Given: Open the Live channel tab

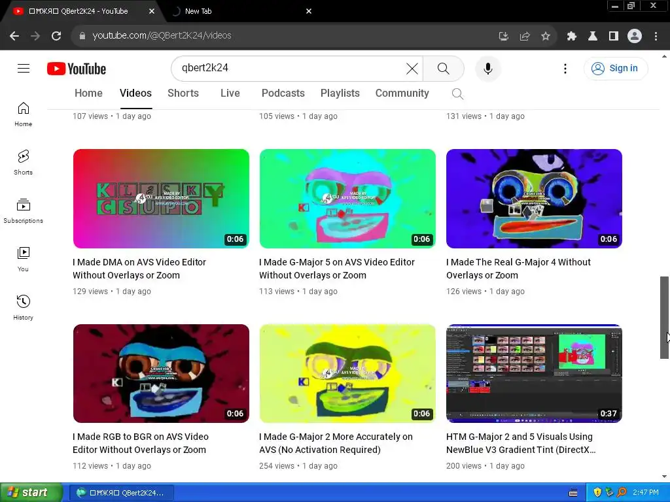Looking at the screenshot, I should pos(230,93).
